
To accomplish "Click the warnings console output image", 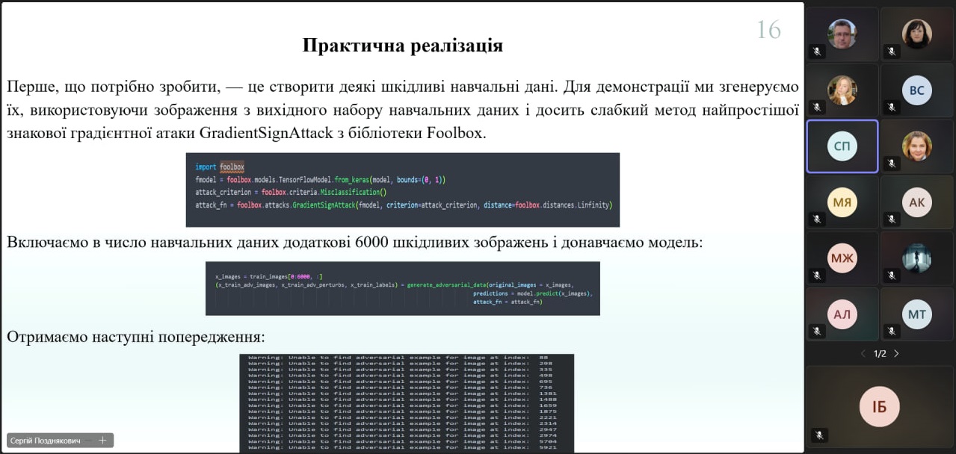I will [x=406, y=403].
